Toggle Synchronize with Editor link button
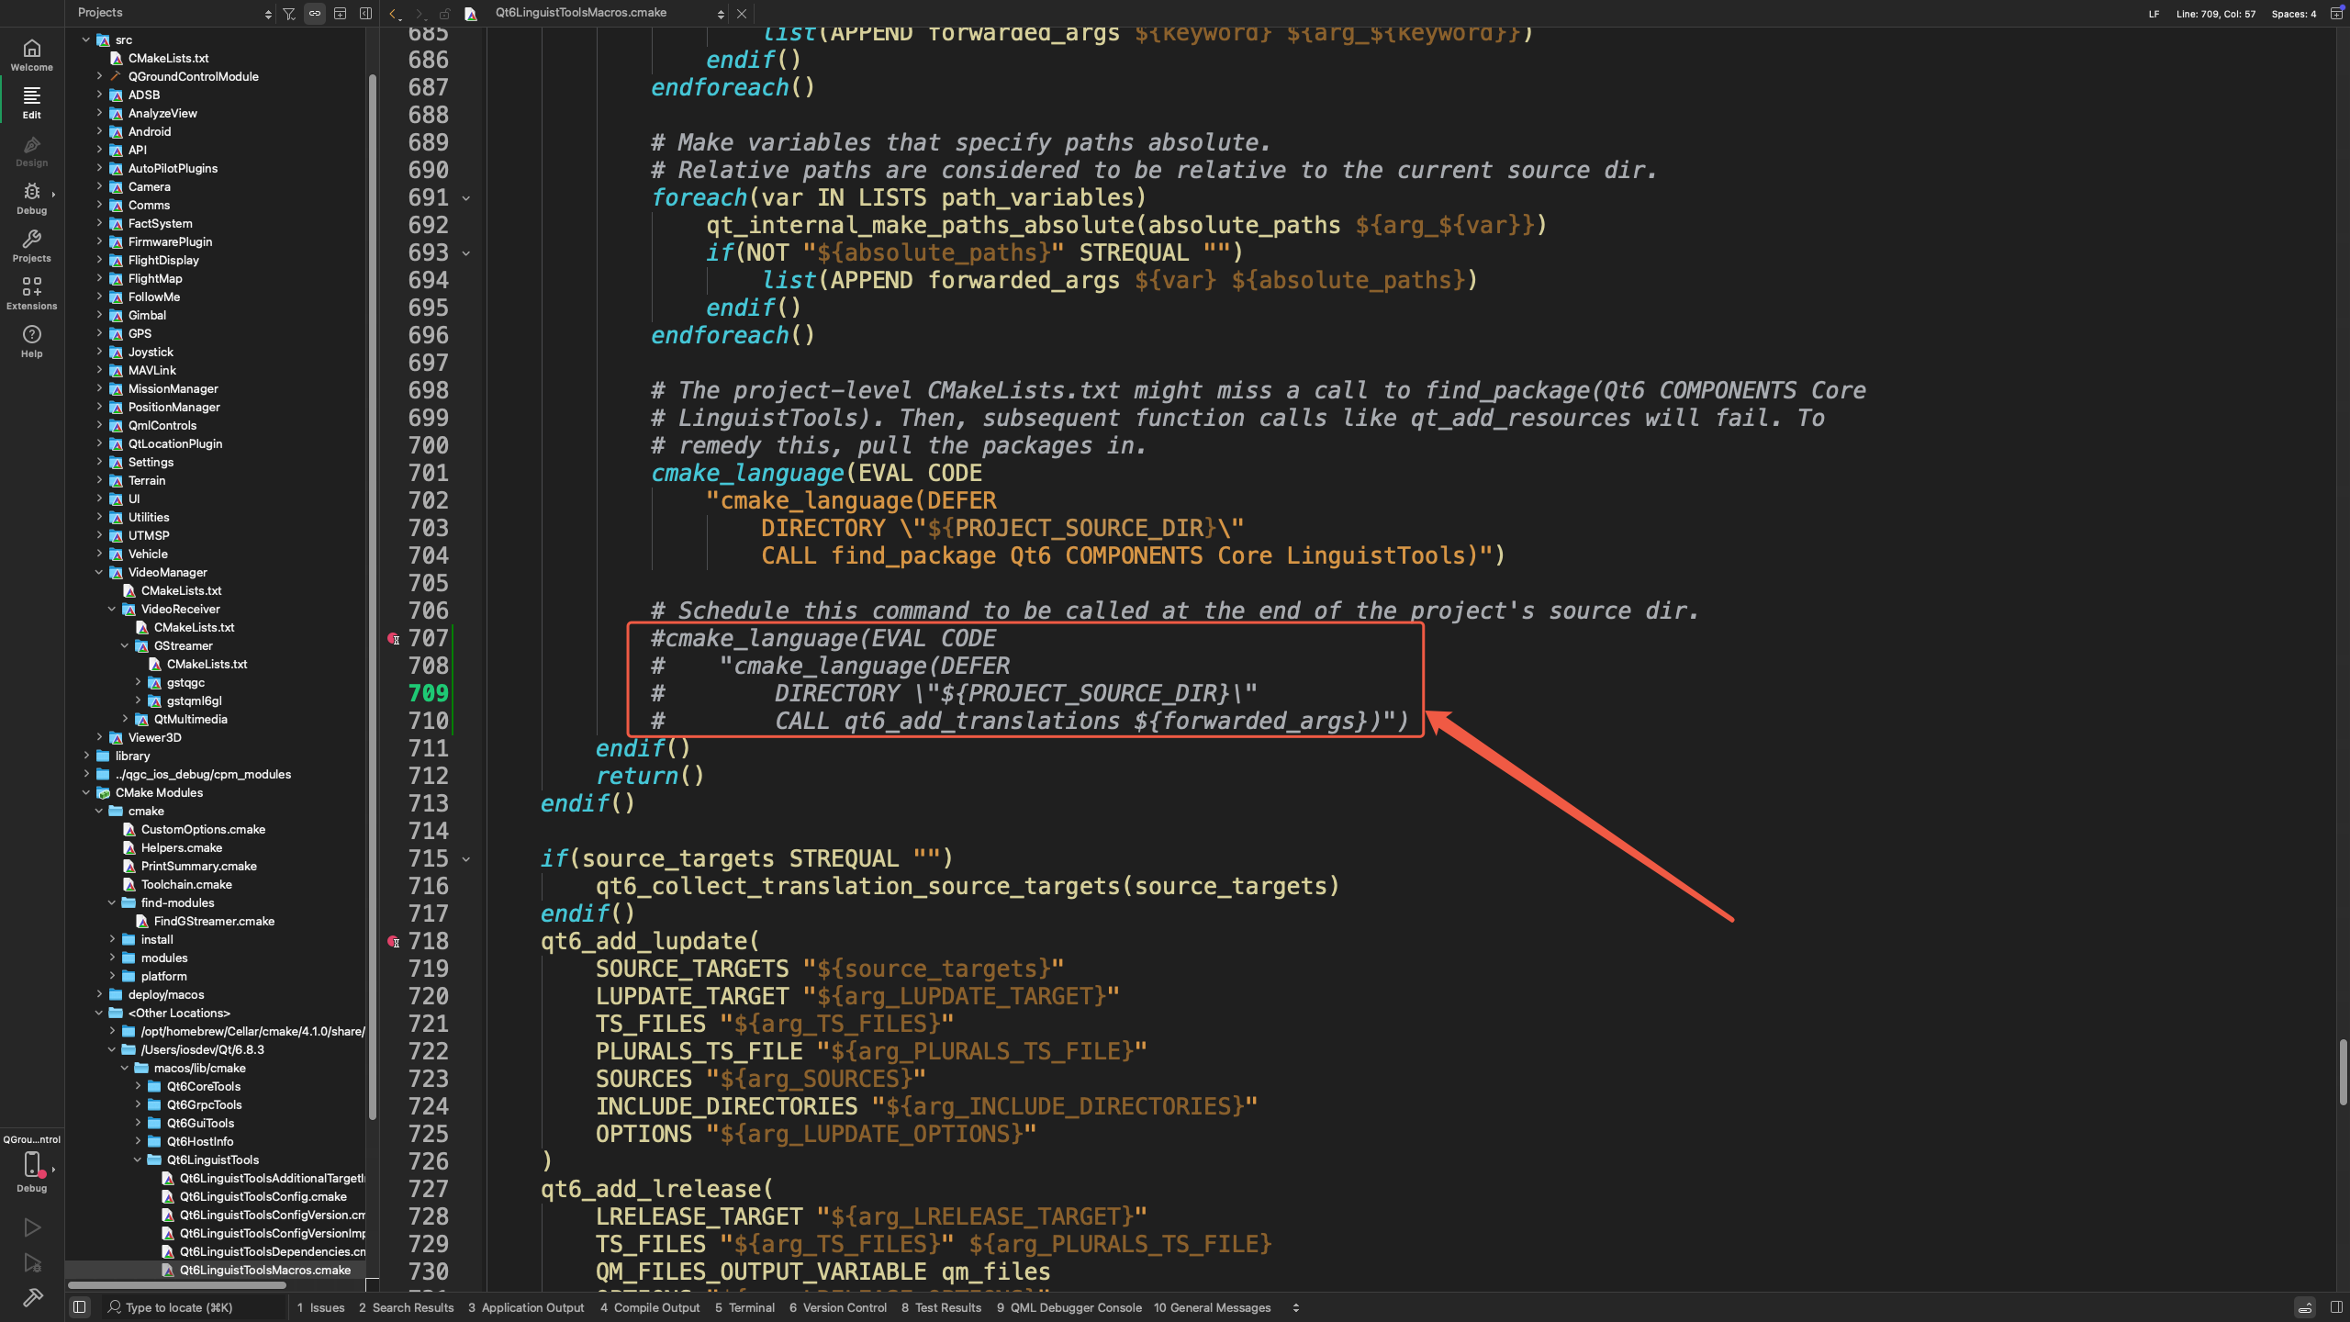 point(315,14)
